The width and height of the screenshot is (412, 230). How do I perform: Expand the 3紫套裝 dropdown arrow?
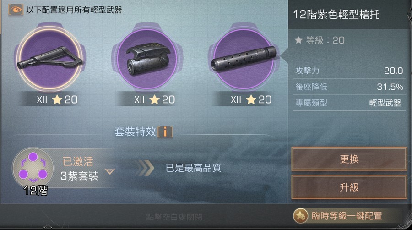(x=109, y=172)
